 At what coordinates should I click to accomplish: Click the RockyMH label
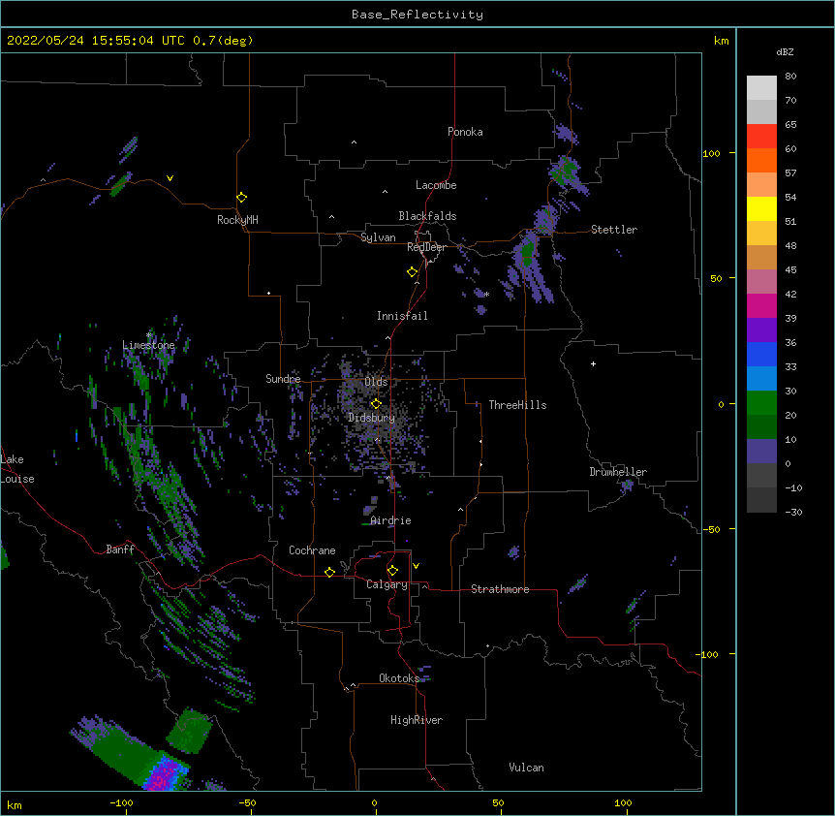point(237,220)
